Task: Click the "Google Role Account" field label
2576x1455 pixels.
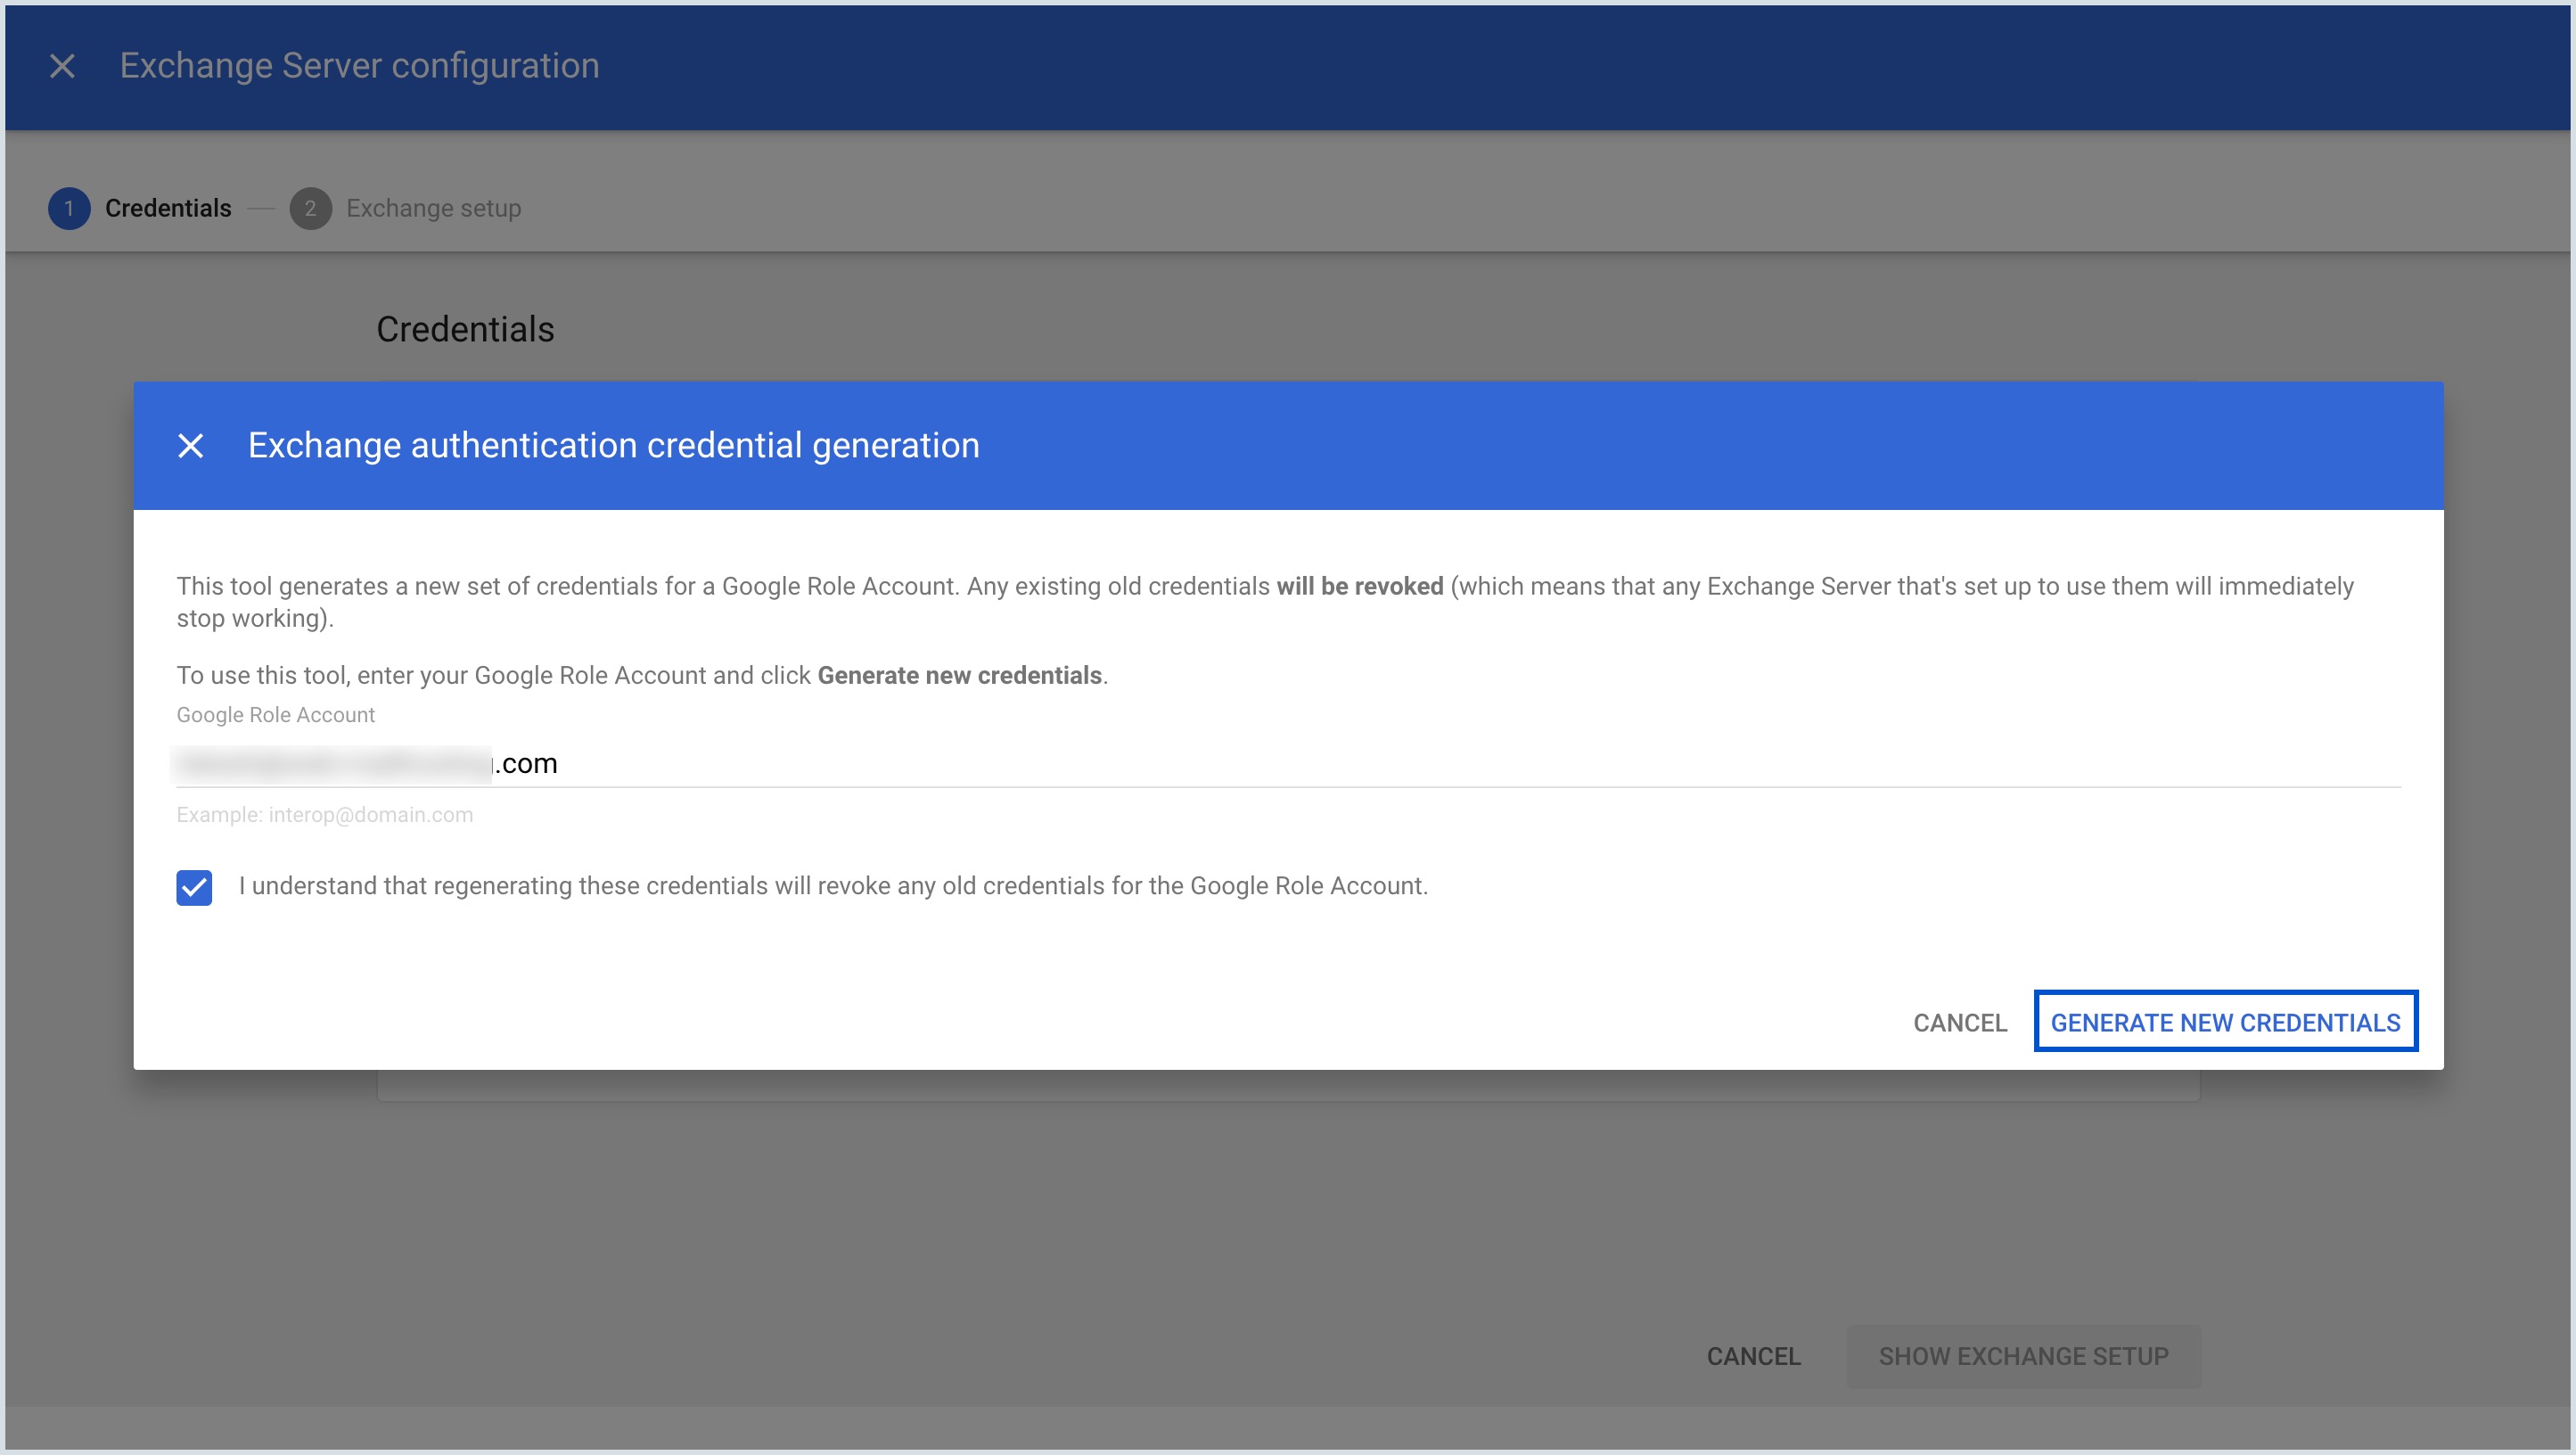Action: (276, 715)
